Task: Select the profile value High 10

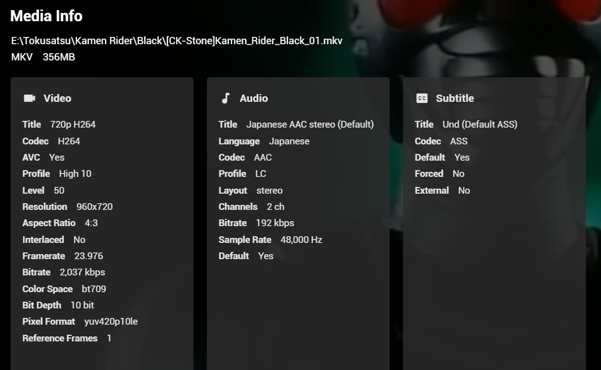Action: click(75, 174)
